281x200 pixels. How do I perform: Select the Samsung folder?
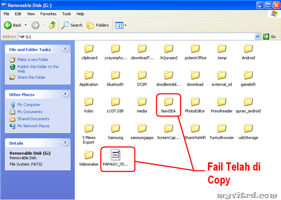coord(115,132)
